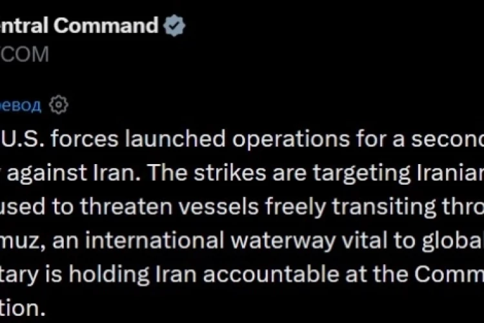Screen dimensions: 484x323
Task: Click the word 'international' in fourth line
Action: point(155,240)
